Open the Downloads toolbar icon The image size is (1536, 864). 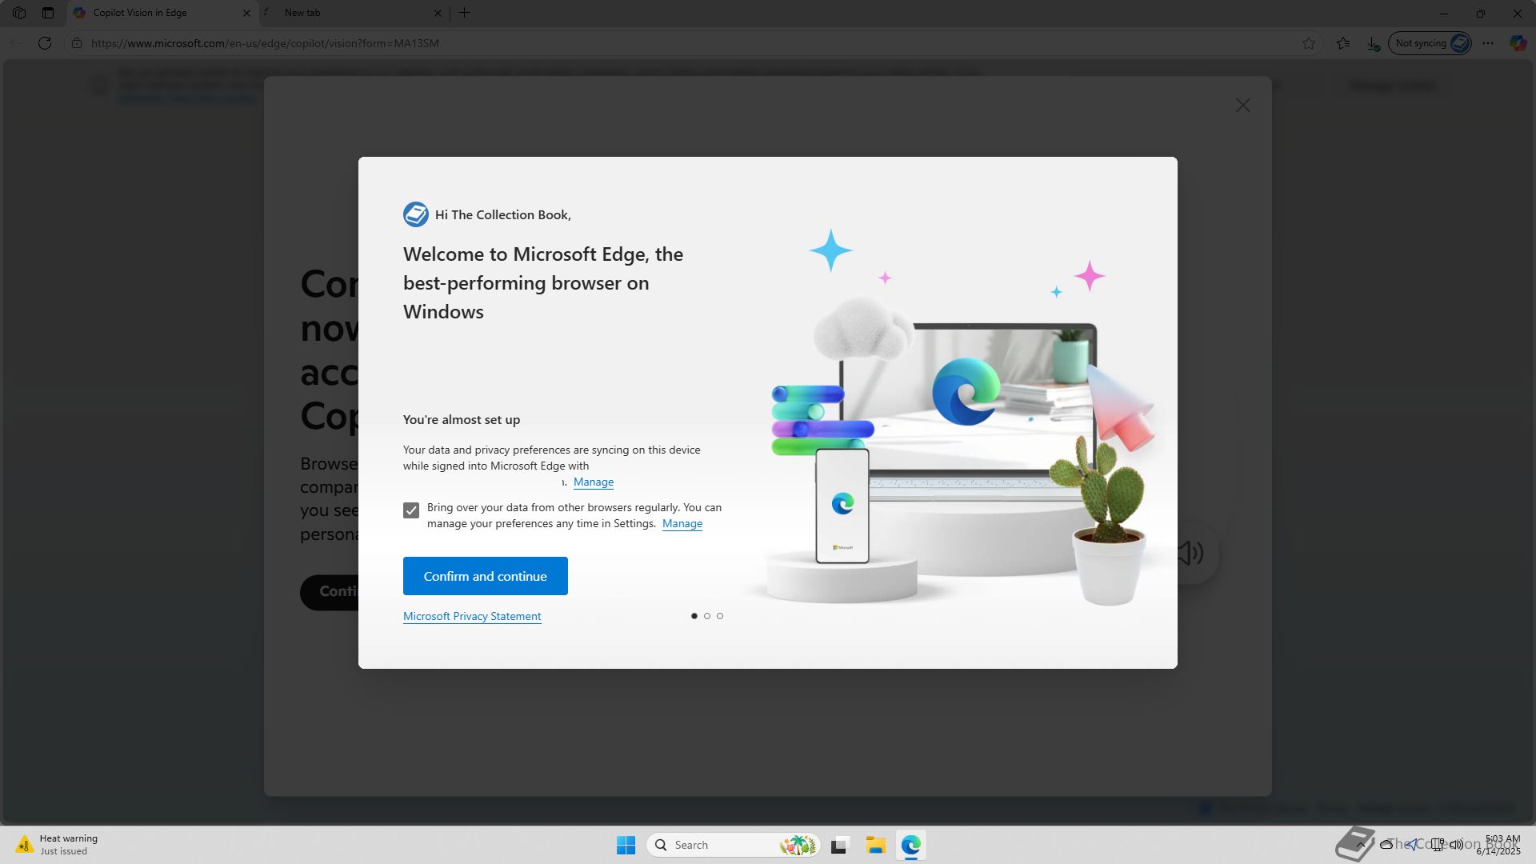pyautogui.click(x=1373, y=43)
